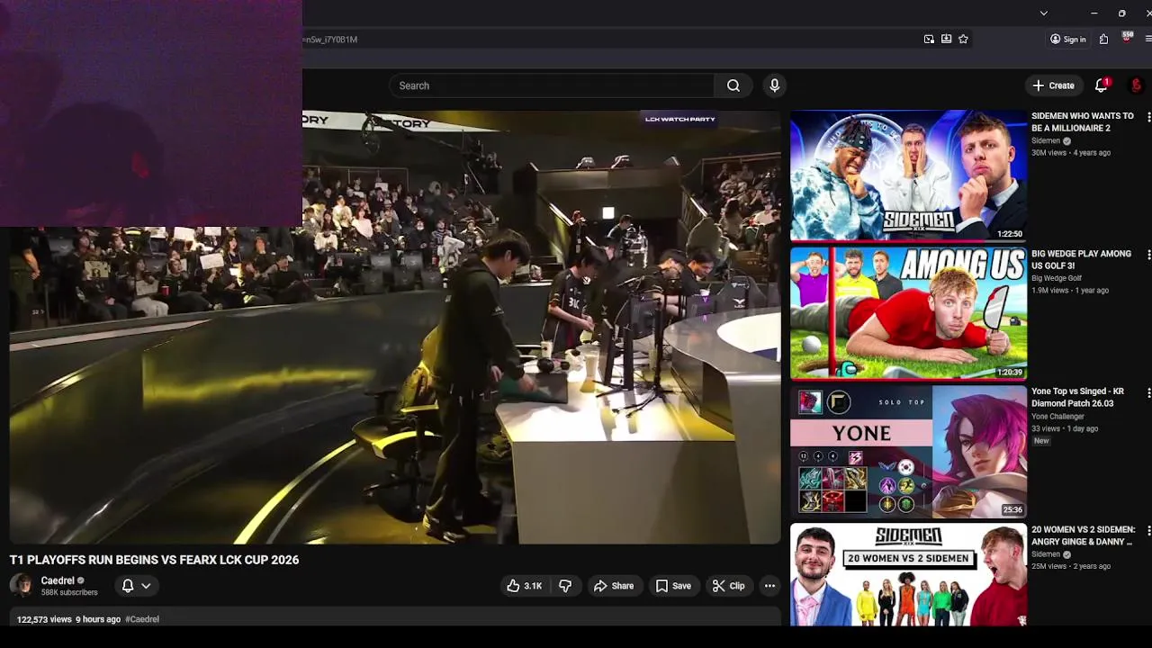Open Caedrel channel avatar
The height and width of the screenshot is (648, 1152).
tap(22, 586)
